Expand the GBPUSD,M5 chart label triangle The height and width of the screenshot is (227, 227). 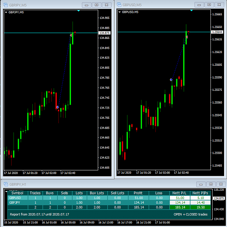pyautogui.click(x=119, y=12)
